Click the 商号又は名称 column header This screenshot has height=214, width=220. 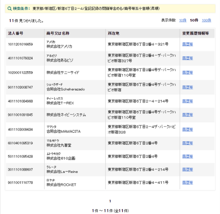[x=58, y=33]
